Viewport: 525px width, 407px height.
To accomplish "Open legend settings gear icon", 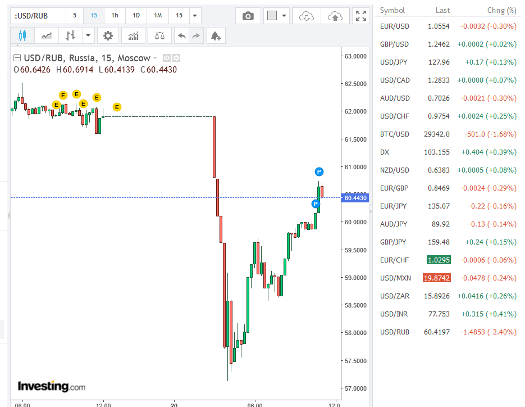I will click(176, 58).
